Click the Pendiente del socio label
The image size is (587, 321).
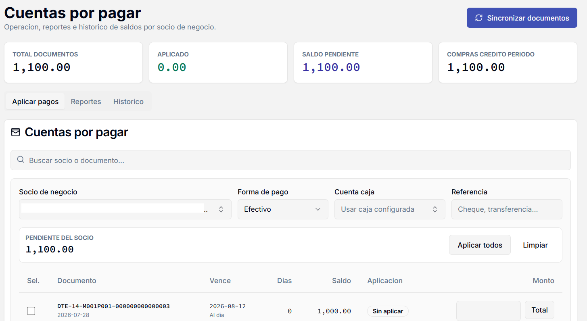tap(59, 238)
